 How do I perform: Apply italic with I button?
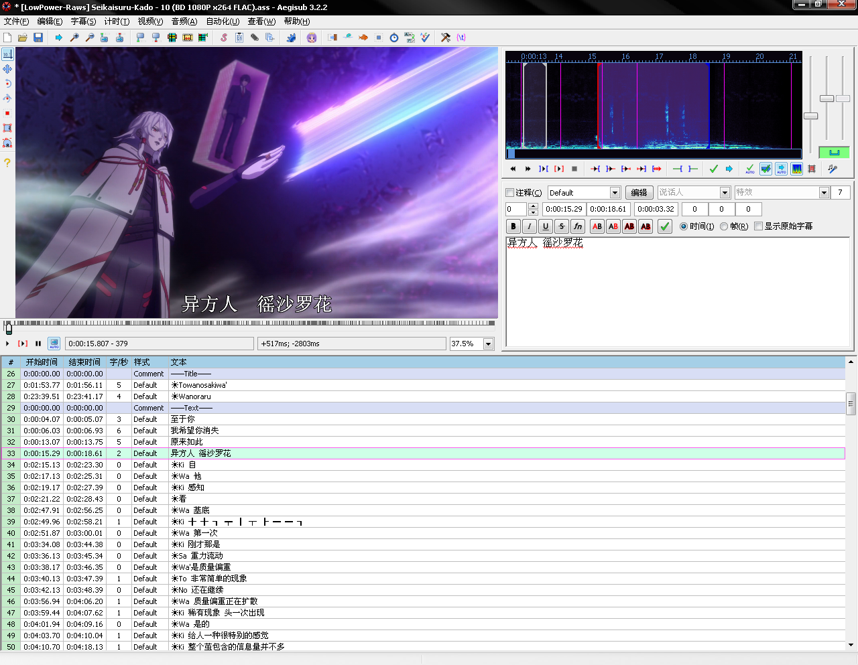530,226
